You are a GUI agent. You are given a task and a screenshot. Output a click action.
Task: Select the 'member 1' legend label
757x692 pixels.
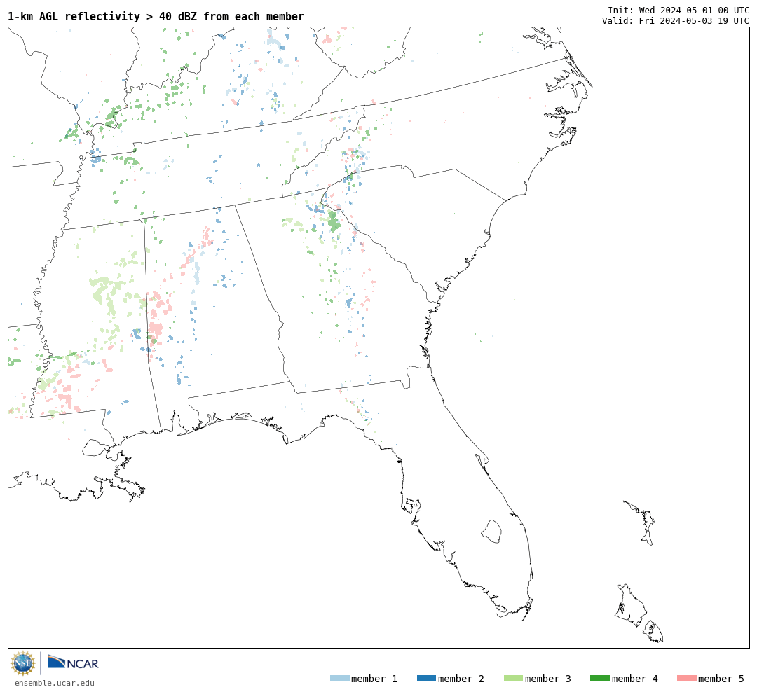(x=374, y=679)
